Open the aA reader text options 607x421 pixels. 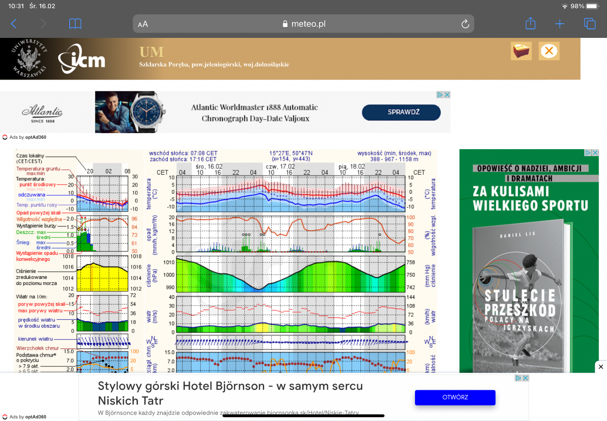143,24
